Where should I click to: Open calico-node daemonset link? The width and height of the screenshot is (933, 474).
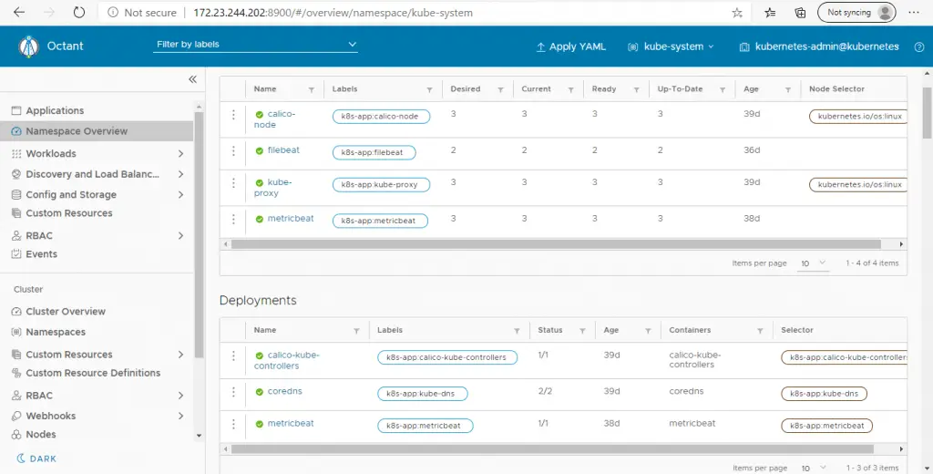pos(275,119)
